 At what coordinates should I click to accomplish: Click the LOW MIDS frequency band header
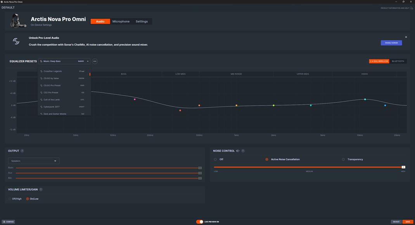click(x=180, y=74)
